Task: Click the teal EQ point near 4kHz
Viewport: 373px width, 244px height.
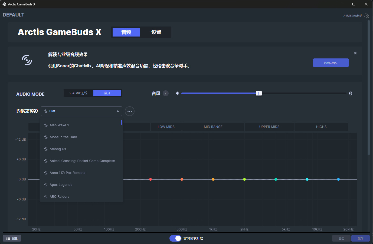Action: [x=276, y=179]
